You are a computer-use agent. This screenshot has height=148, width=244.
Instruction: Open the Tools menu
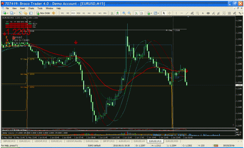[x=40, y=8]
